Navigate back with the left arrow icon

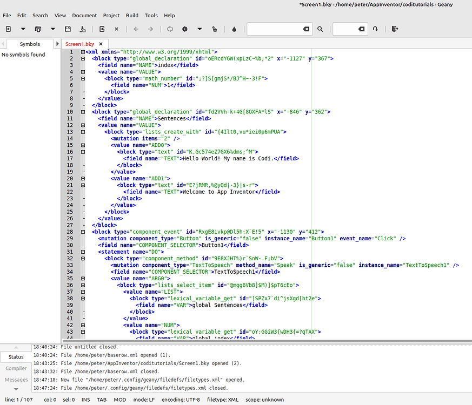coord(136,29)
